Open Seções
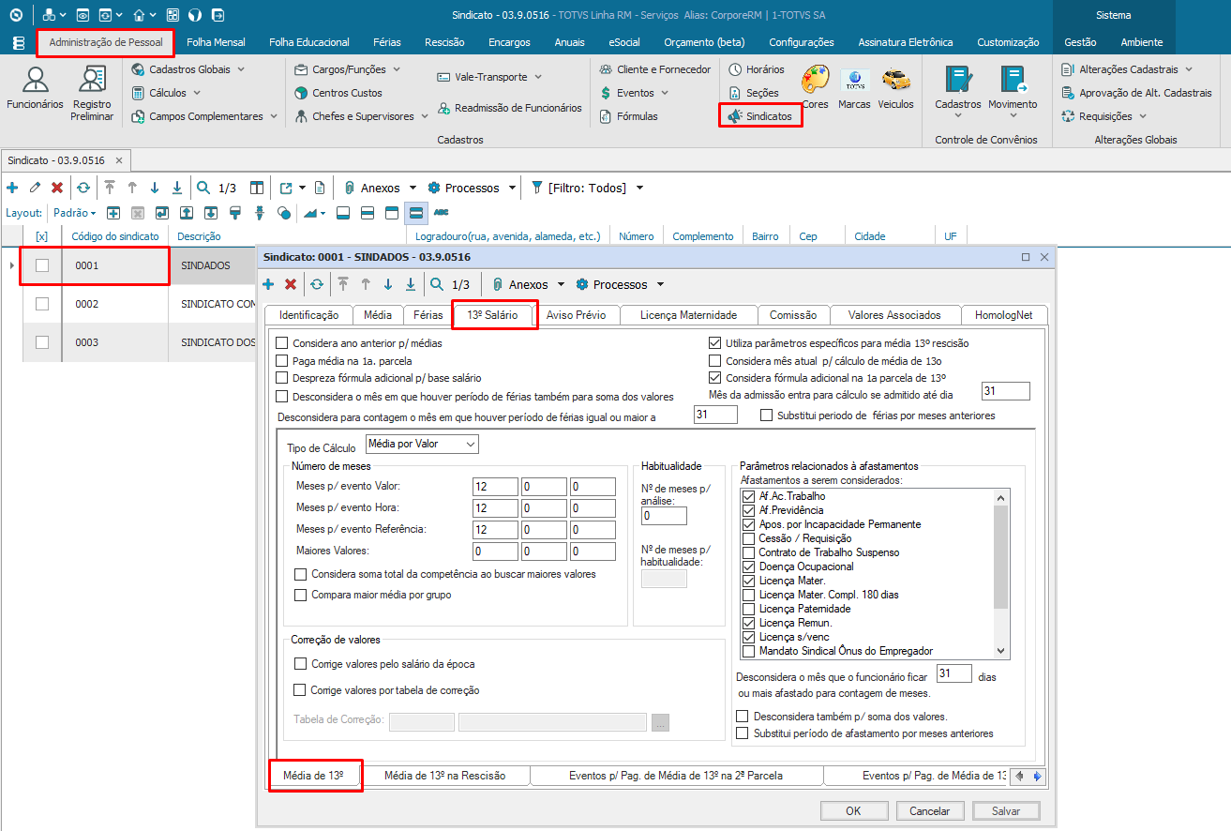Screen dimensions: 1231x831 [754, 93]
